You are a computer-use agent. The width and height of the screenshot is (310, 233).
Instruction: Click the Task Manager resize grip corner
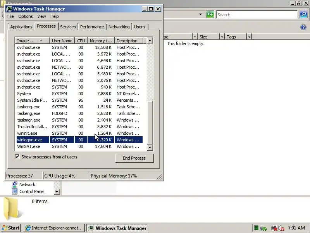tap(159, 177)
